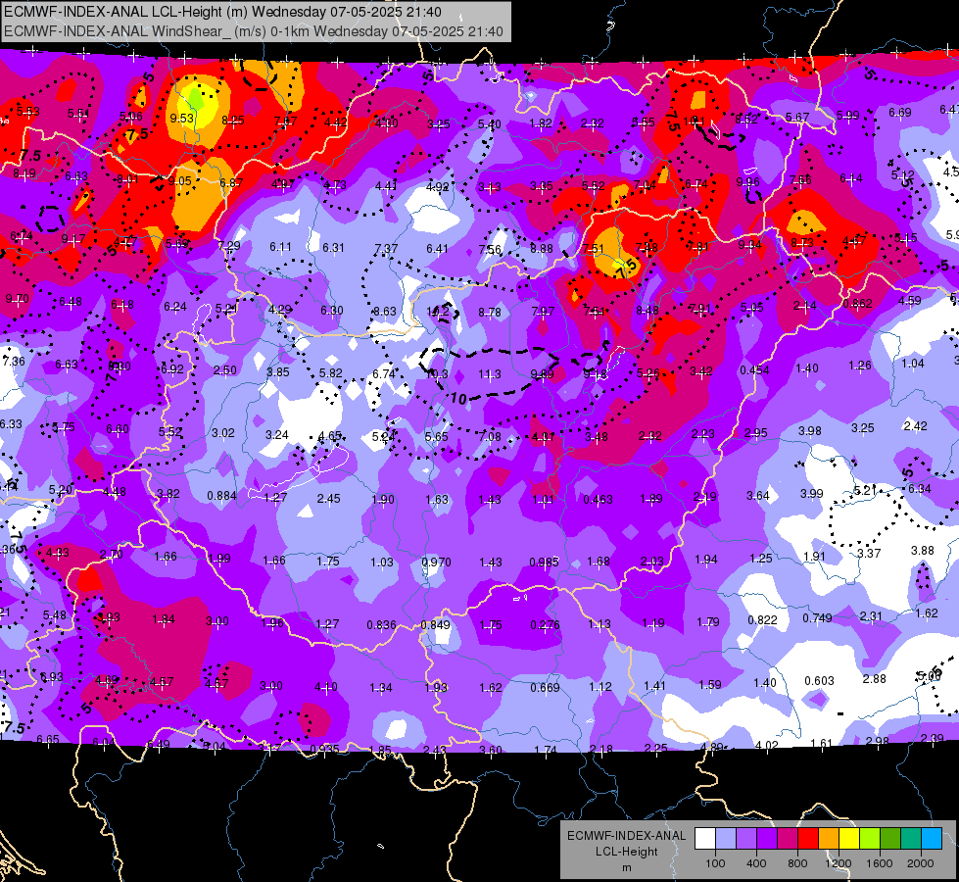Click the legend label 2000
959x882 pixels.
921,863
